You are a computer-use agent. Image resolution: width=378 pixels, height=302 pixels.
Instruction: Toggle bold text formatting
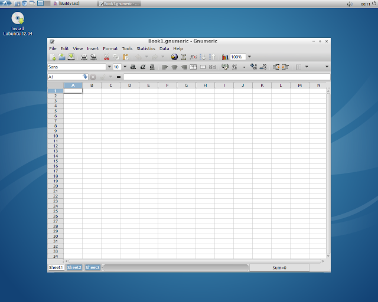pyautogui.click(x=133, y=67)
